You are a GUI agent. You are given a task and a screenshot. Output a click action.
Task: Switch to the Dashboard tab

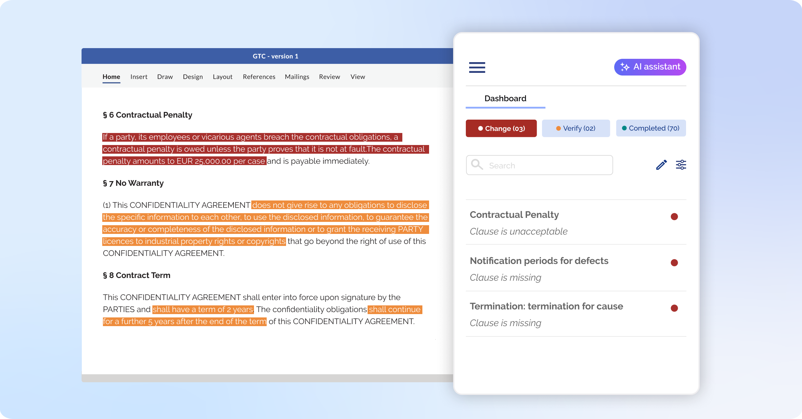505,98
